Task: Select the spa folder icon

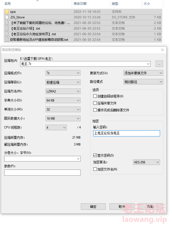Action: (x=7, y=12)
